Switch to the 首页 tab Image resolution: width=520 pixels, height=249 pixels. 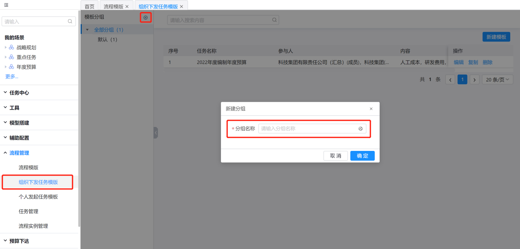[89, 7]
